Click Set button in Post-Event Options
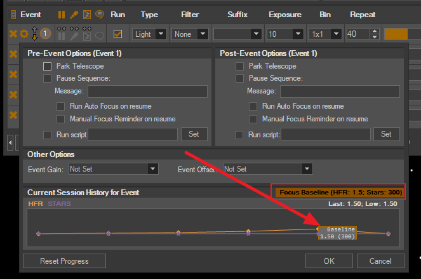Viewport: 421px width, 279px height. click(x=387, y=134)
